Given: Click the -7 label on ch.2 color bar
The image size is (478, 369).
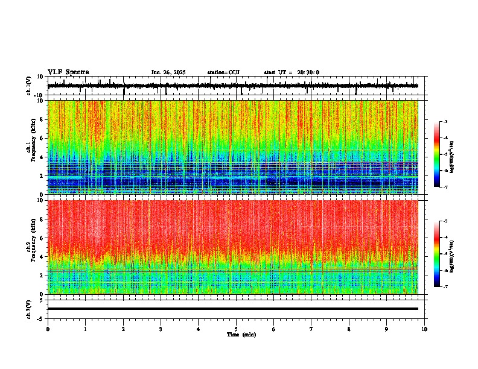Looking at the screenshot, I should 445,286.
